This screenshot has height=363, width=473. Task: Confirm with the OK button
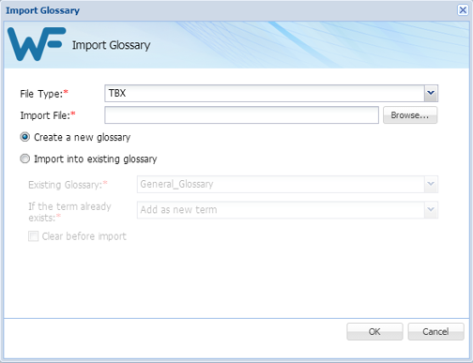(x=374, y=331)
